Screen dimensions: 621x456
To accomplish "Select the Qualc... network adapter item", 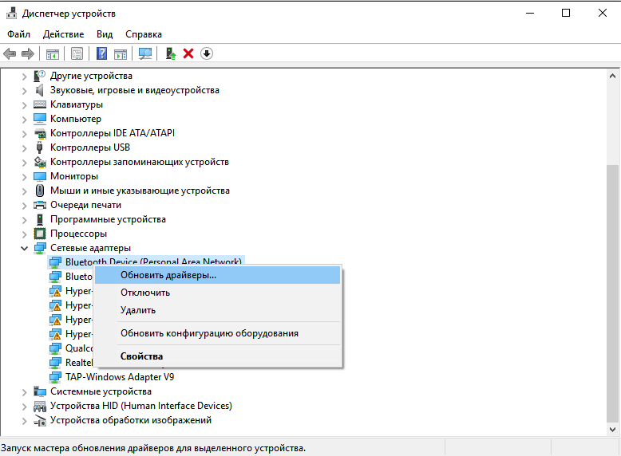I will (x=79, y=348).
